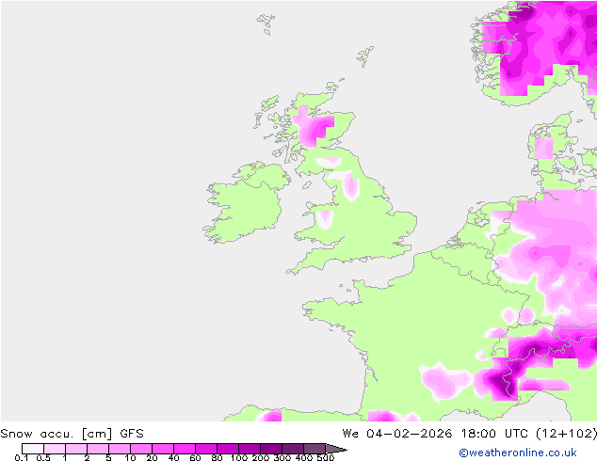This screenshot has width=597, height=461.
Task: Click the snow patch over northern England
Action: click(350, 185)
